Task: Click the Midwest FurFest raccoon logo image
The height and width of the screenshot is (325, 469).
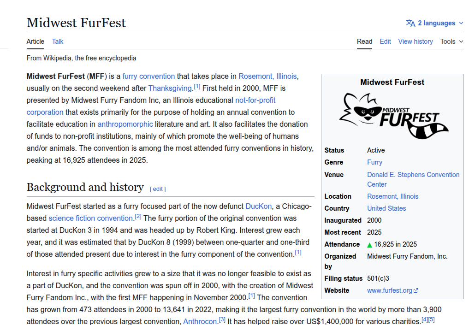Action: coord(393,115)
